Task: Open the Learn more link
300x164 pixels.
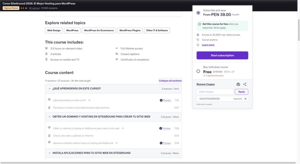Action: click(x=208, y=45)
